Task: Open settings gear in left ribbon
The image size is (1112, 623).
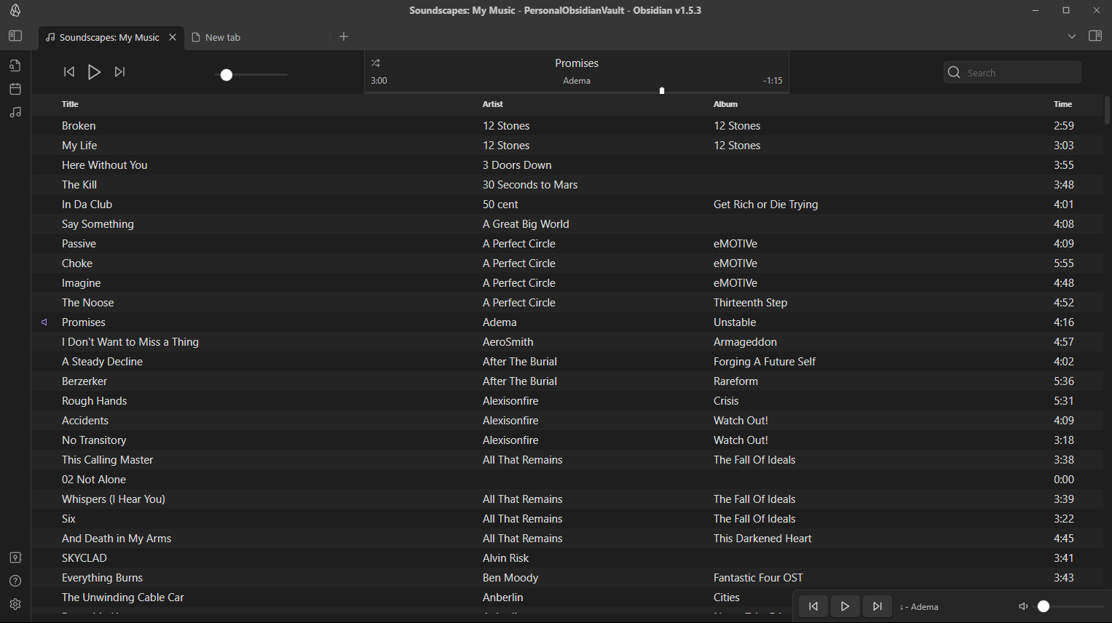Action: [x=15, y=604]
